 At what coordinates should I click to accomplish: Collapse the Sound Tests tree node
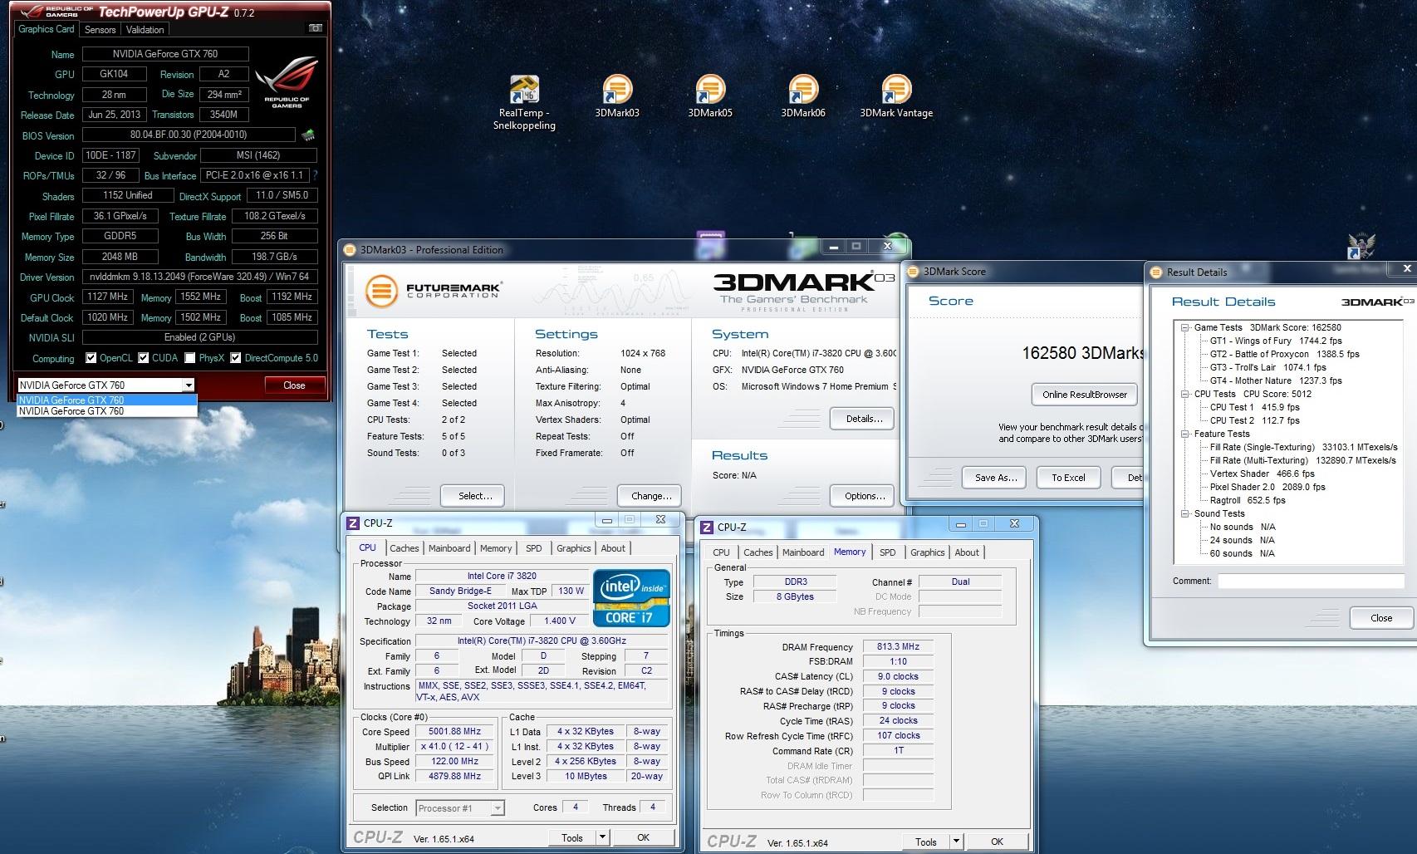pyautogui.click(x=1185, y=513)
